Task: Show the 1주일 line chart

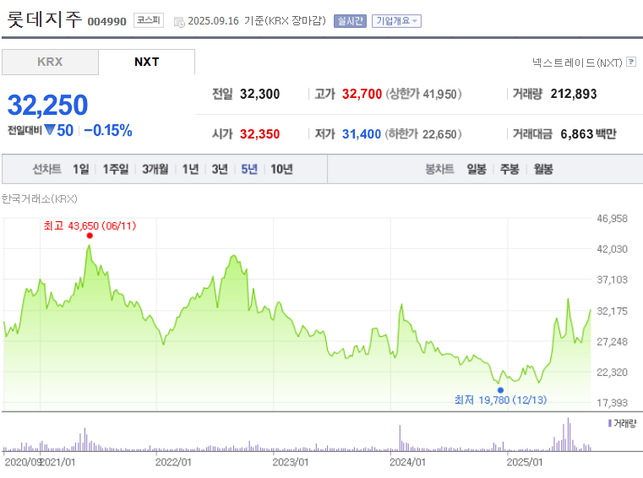Action: (116, 169)
